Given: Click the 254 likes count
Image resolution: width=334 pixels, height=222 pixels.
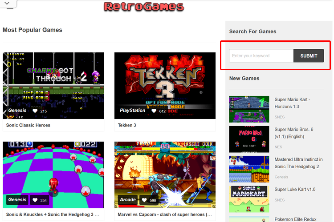Looking at the screenshot, I should click(44, 200).
